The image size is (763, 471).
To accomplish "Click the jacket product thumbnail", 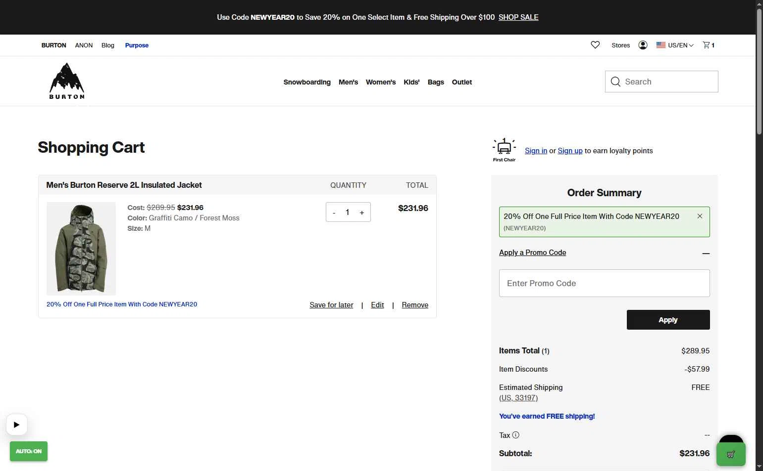I will pos(81,249).
